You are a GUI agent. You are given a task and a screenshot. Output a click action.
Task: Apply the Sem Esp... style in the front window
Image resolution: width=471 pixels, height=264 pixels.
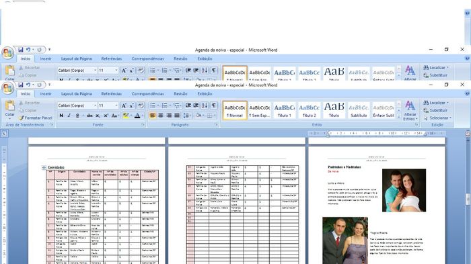point(260,110)
